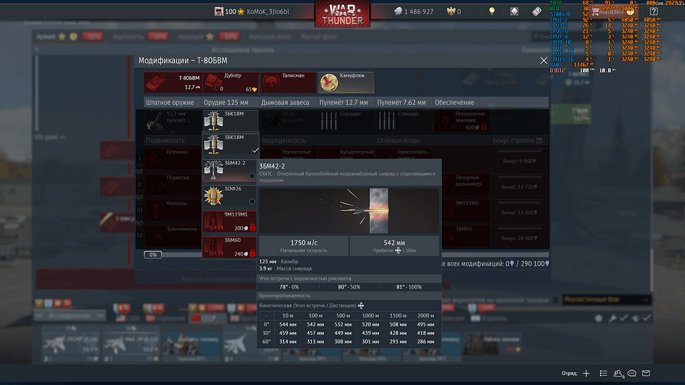Switch to the Малый флот tab
Viewport: 685px width, 385px height.
tap(319, 37)
